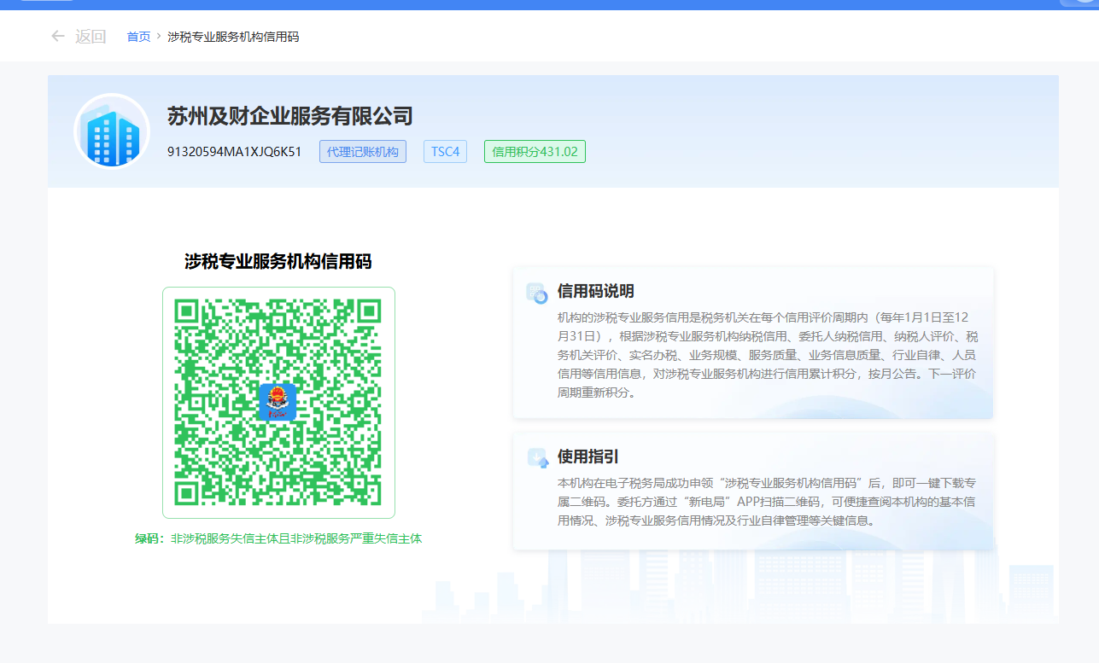
Task: Select the company name 苏州及财企业服务有限公司
Action: tap(290, 116)
